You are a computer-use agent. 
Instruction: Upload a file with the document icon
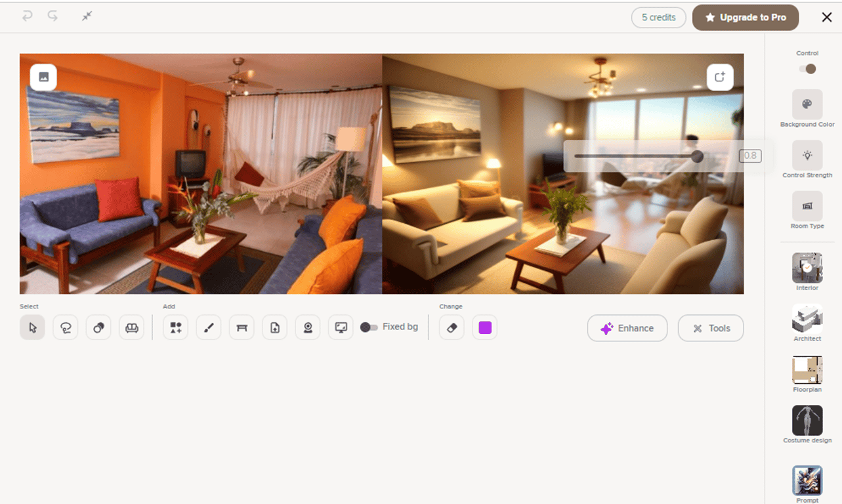(x=275, y=327)
